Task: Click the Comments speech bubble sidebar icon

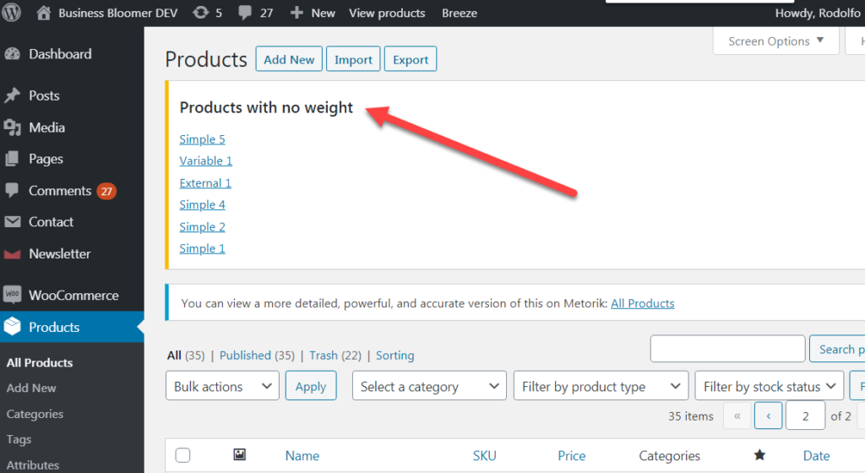Action: coord(12,191)
